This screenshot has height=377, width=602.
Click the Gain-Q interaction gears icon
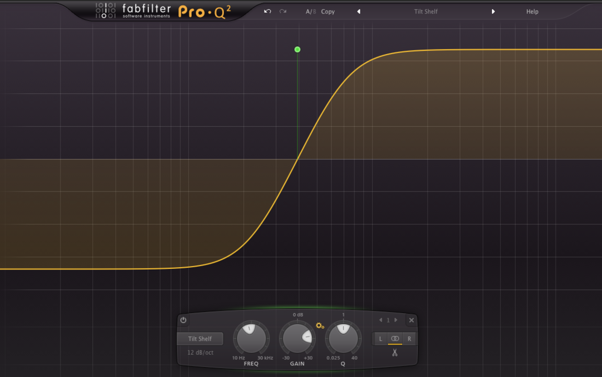point(320,325)
